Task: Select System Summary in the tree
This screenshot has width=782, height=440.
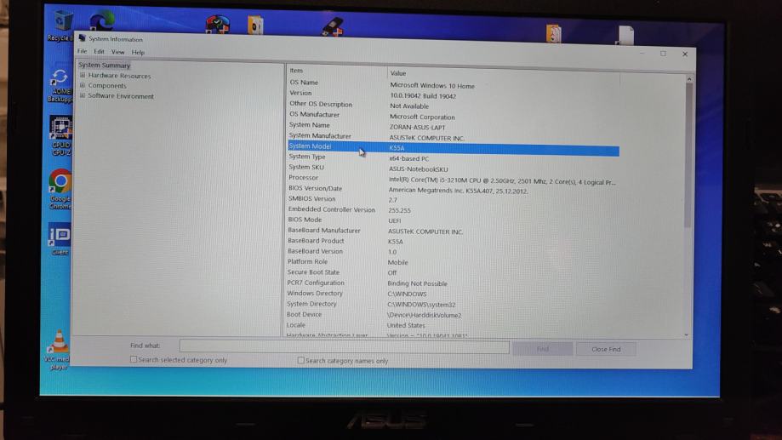Action: 104,65
